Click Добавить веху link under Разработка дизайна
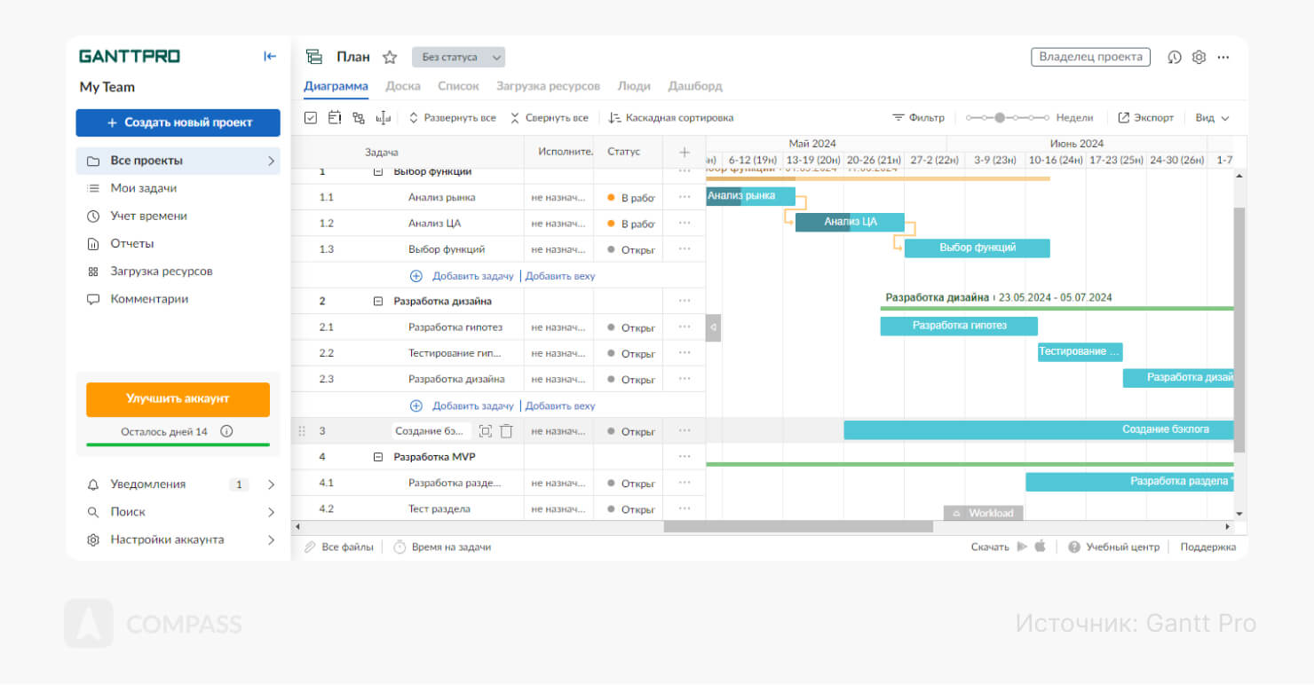1314x685 pixels. click(x=560, y=405)
